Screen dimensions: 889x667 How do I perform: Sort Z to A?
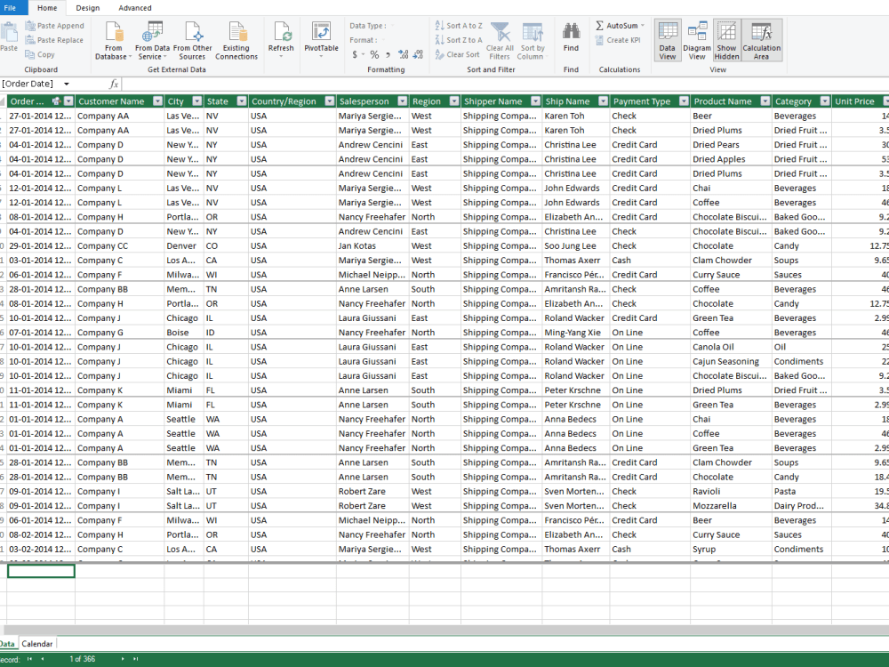(458, 40)
